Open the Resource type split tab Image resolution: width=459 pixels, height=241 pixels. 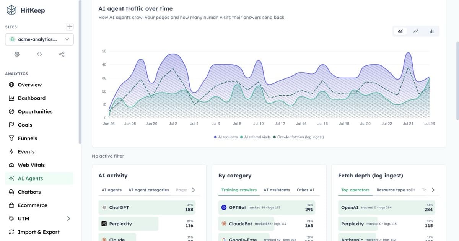click(x=396, y=190)
